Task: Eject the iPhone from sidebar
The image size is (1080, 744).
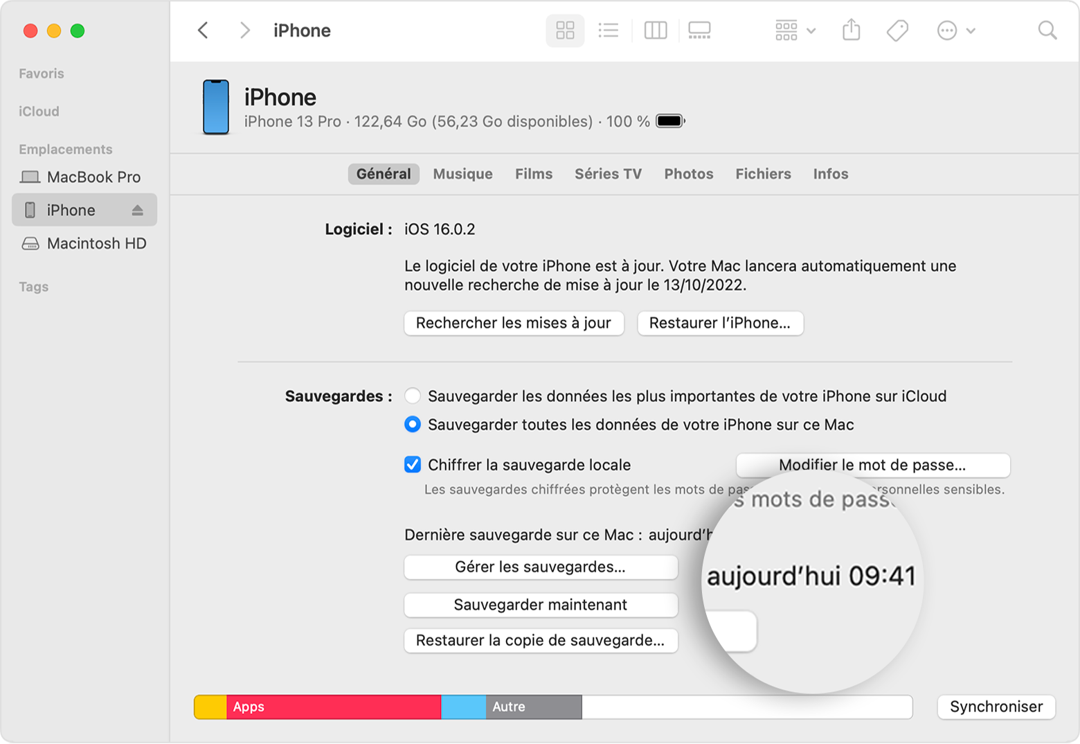Action: pos(137,210)
